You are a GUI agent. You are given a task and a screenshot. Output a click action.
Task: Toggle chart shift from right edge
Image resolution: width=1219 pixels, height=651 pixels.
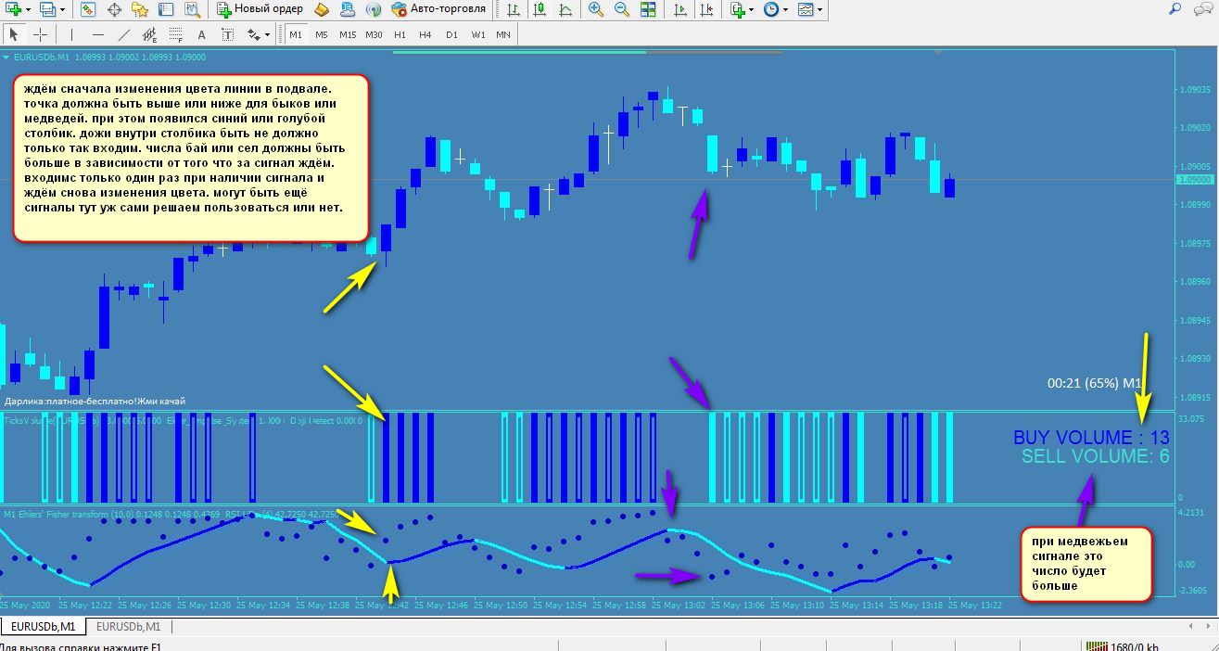coord(705,9)
